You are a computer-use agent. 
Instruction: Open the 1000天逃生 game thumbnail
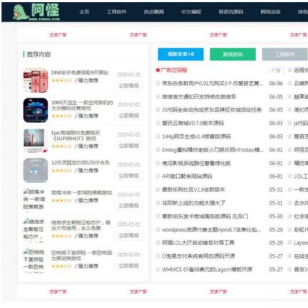[36, 110]
